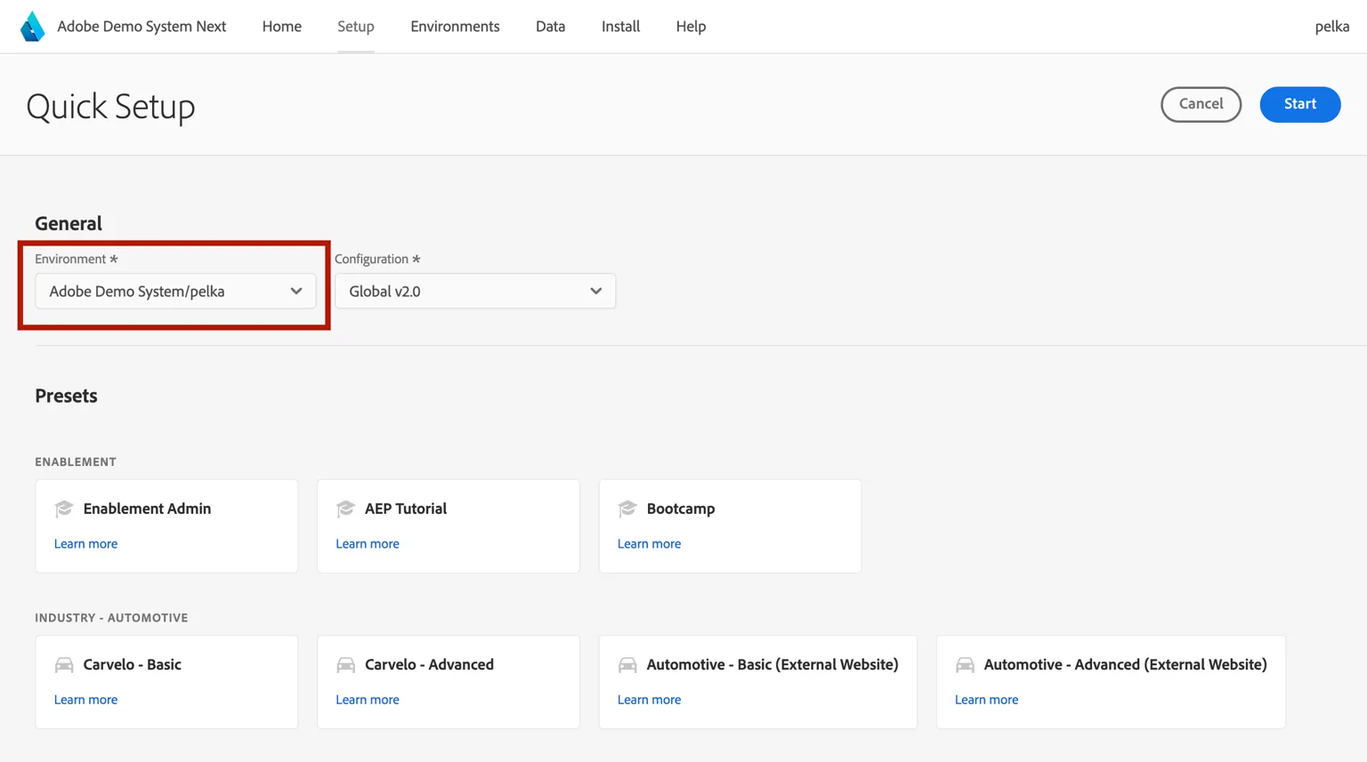Open Learn more under Automotive - Basic
The width and height of the screenshot is (1367, 762).
(649, 700)
